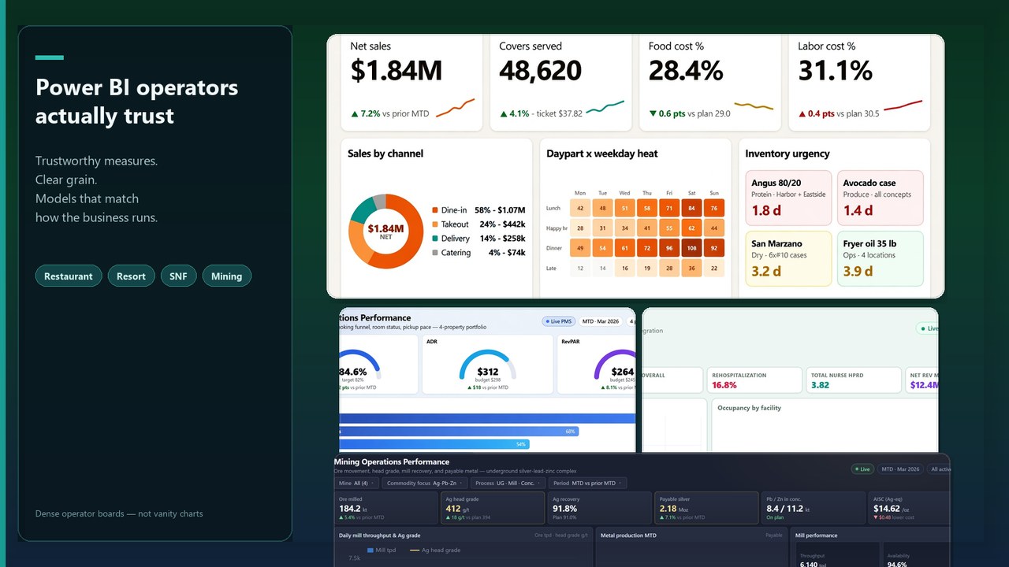Open the Avocado case inventory card
This screenshot has width=1009, height=567.
click(880, 198)
